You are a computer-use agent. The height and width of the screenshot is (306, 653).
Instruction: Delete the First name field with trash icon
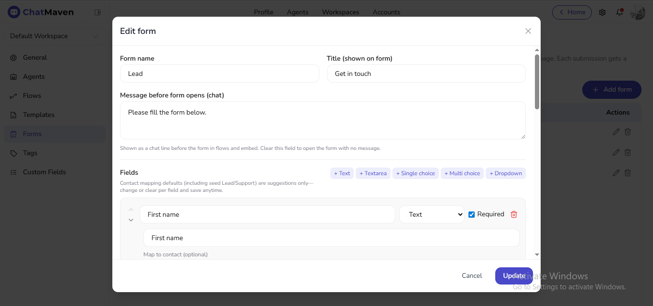coord(514,214)
